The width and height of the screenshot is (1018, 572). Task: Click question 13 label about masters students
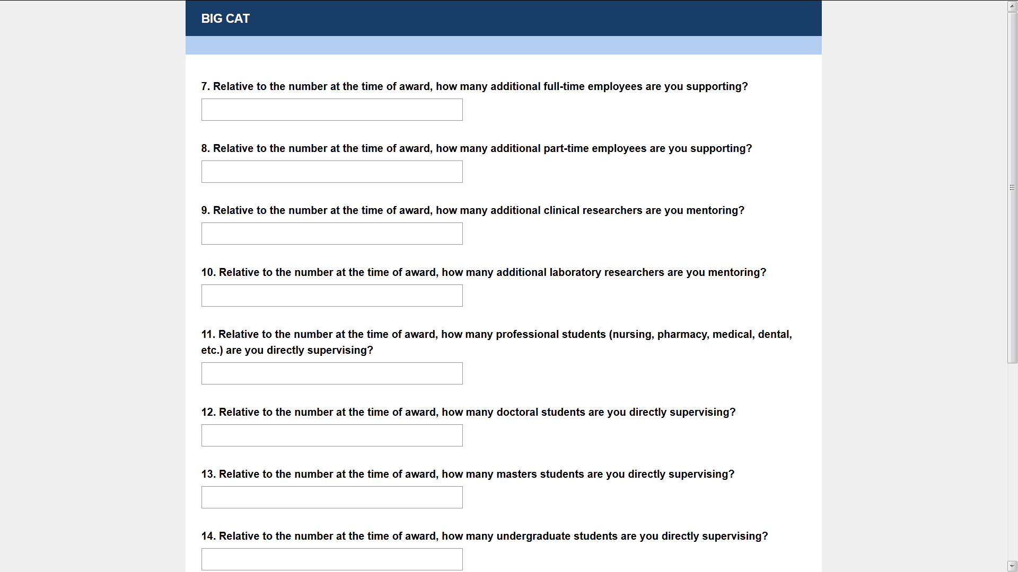468,474
